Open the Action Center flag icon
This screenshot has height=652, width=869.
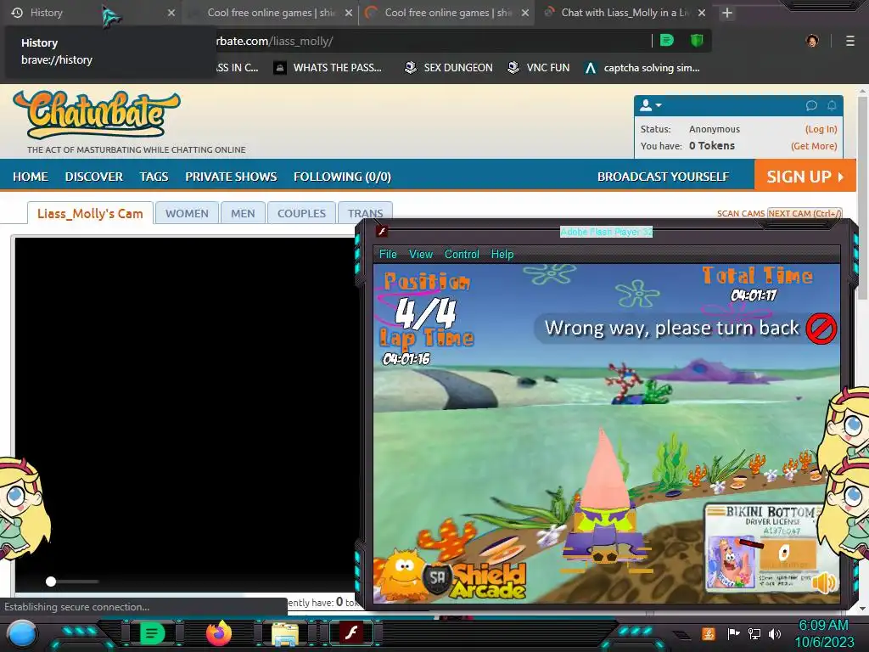click(734, 633)
